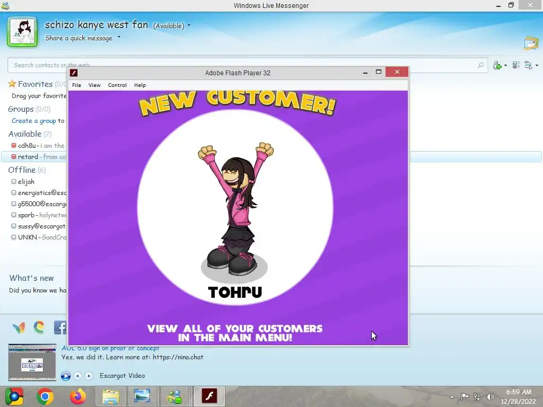Click the colorful swirl icon beside MSN butterfly
Image resolution: width=543 pixels, height=407 pixels.
tap(39, 327)
